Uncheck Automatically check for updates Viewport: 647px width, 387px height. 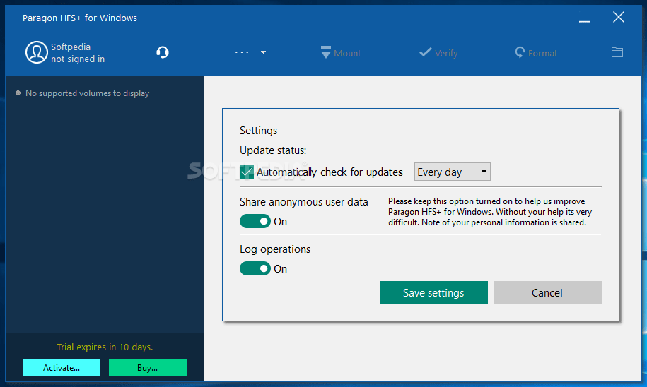pyautogui.click(x=247, y=172)
